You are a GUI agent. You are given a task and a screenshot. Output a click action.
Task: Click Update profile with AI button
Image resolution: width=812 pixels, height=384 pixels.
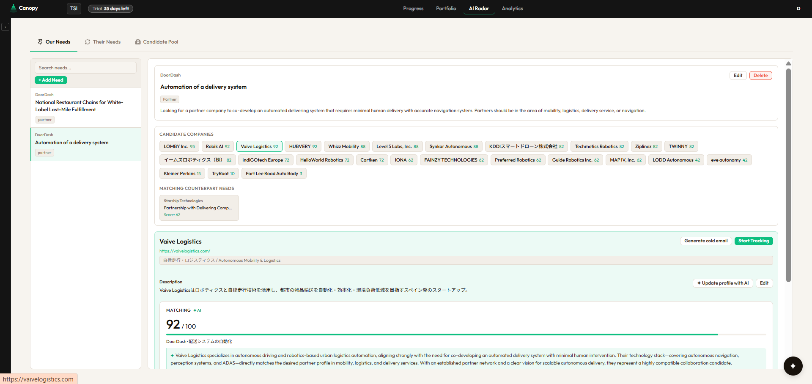pyautogui.click(x=723, y=283)
